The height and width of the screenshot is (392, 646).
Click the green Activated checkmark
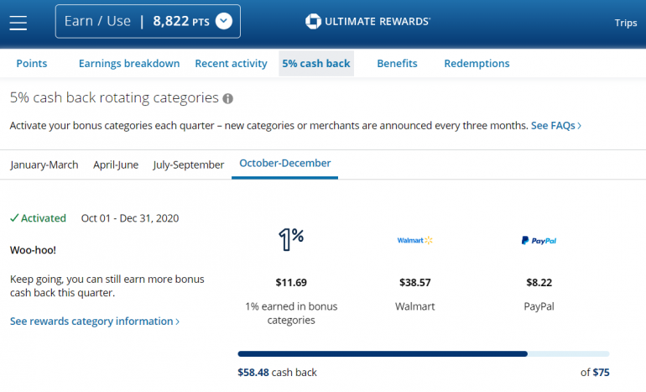[14, 218]
